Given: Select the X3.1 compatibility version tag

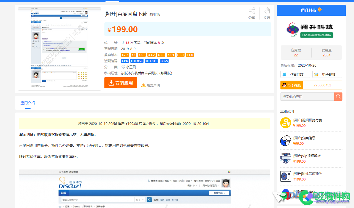Looking at the screenshot, I should click(142, 55).
